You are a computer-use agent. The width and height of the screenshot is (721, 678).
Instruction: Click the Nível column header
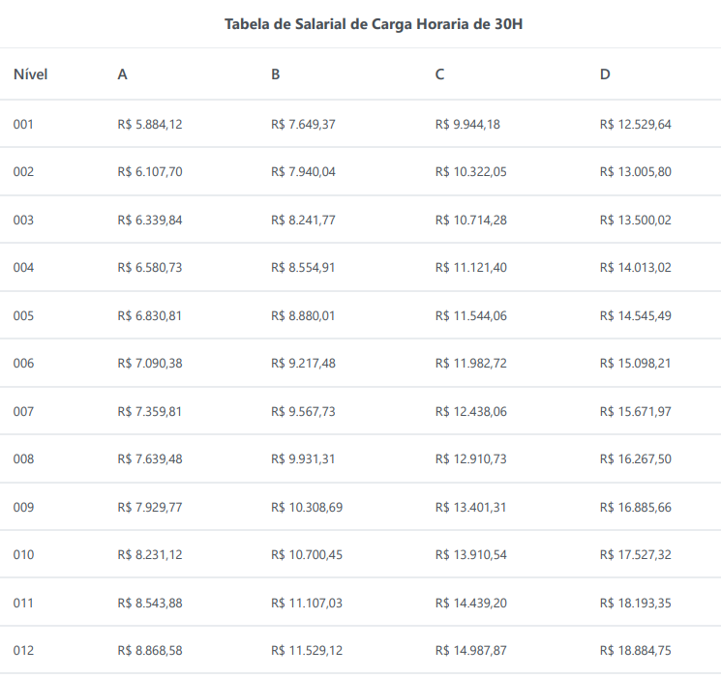pyautogui.click(x=31, y=74)
